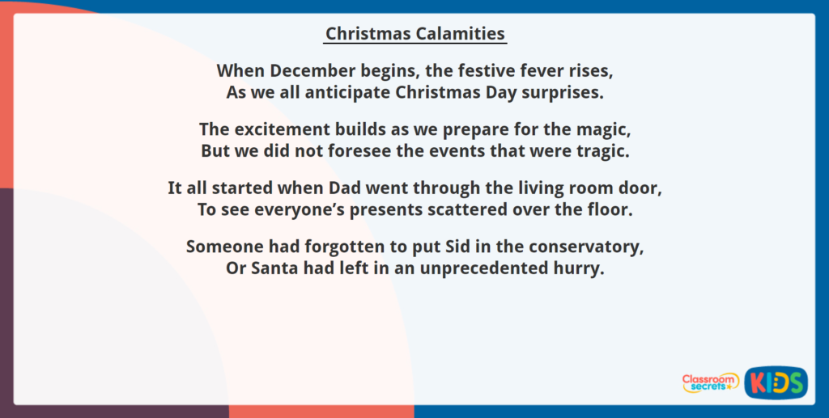Click the Classroom Secrets logo

[710, 382]
